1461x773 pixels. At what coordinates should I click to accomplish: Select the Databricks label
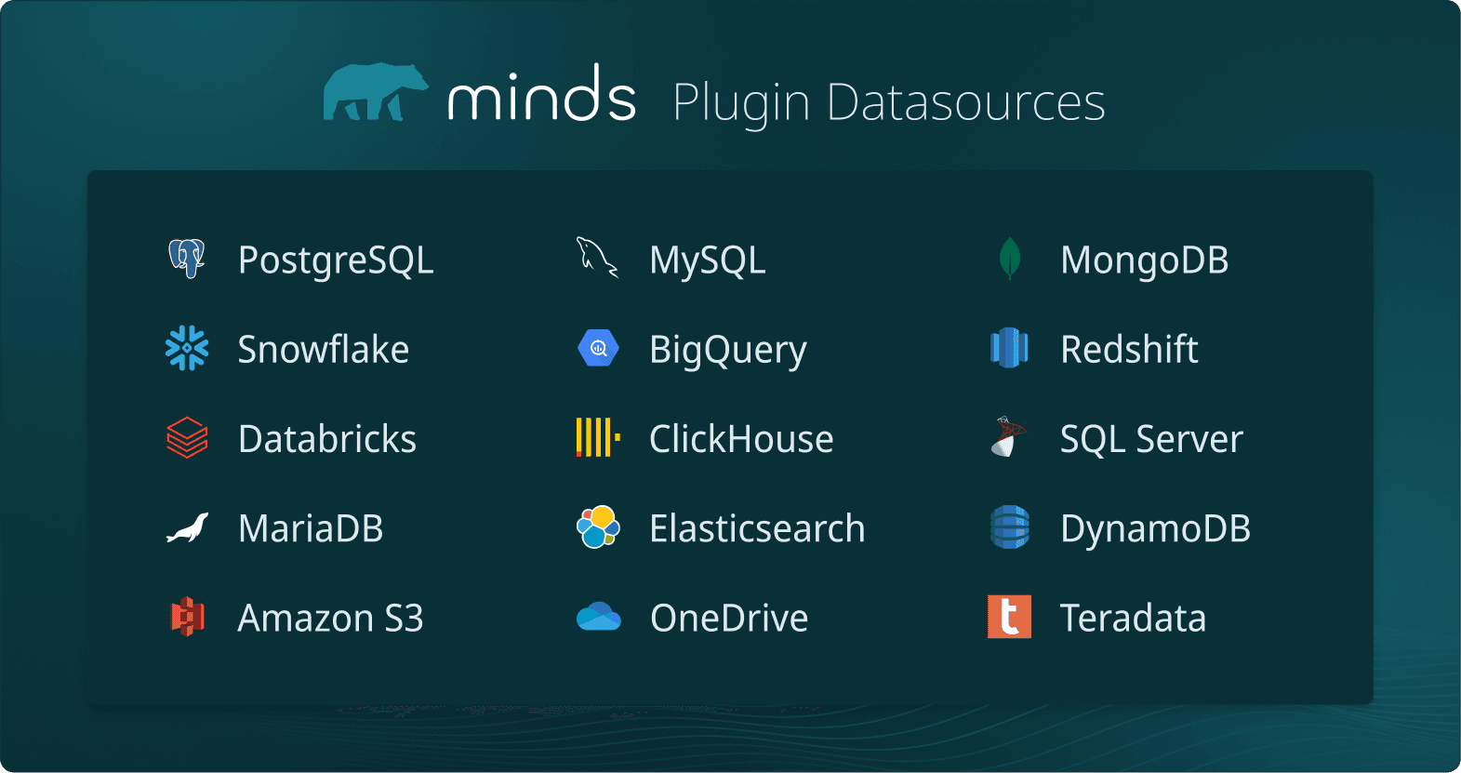click(327, 438)
